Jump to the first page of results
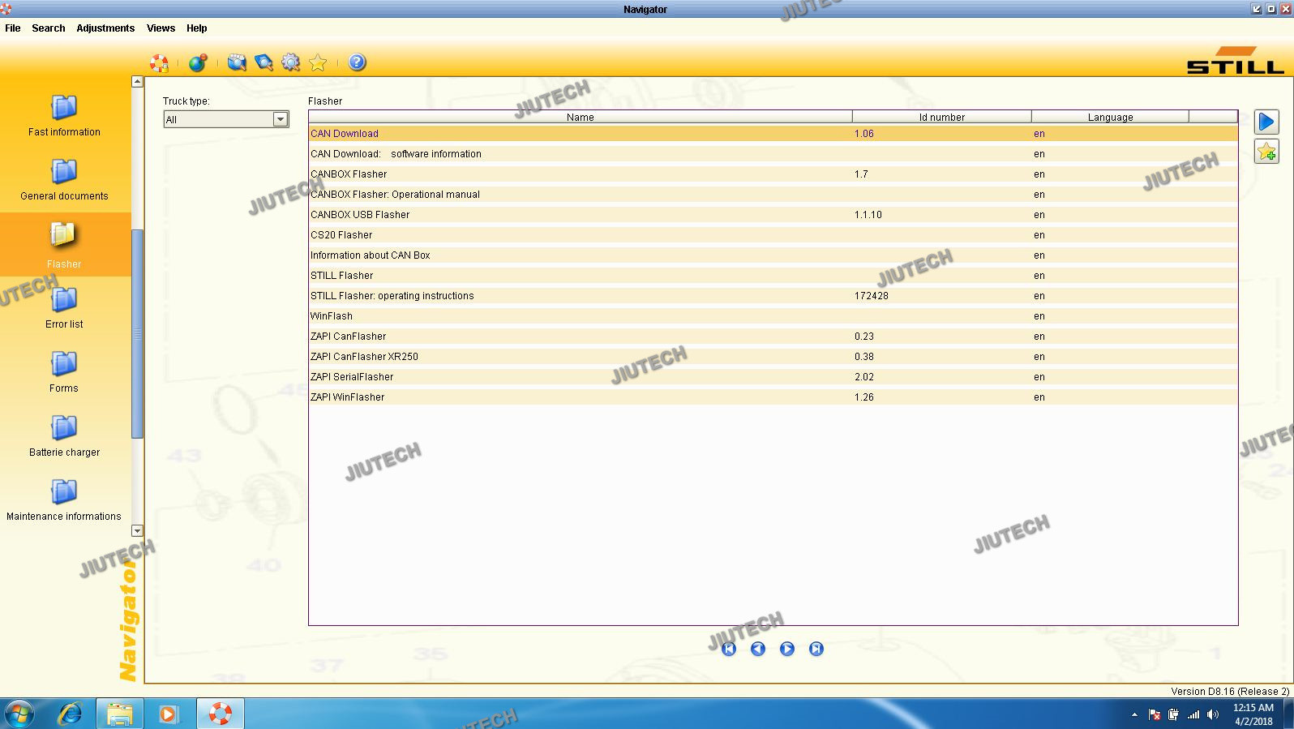 (729, 649)
